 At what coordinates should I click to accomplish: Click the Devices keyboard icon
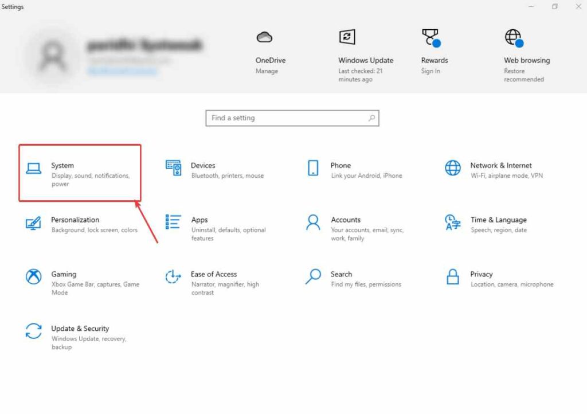point(173,167)
